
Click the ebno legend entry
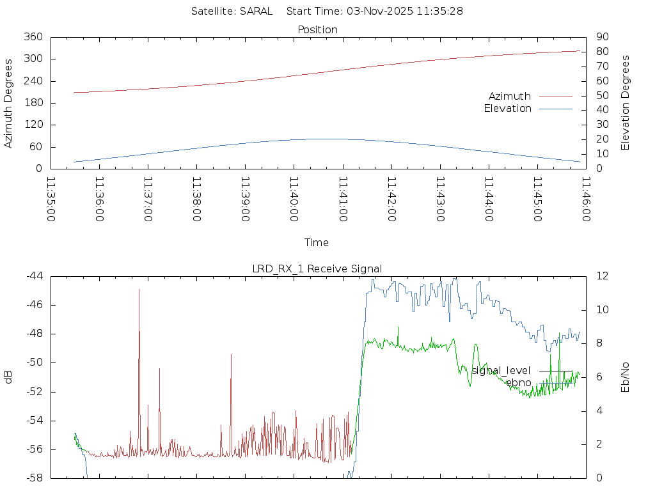click(x=518, y=383)
